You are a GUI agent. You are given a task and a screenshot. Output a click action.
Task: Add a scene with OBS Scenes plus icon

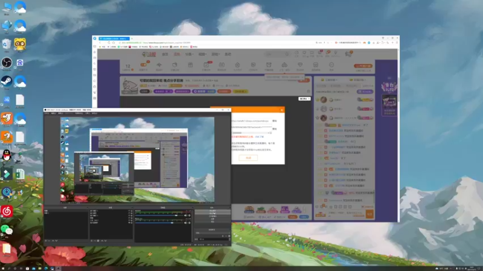click(46, 241)
